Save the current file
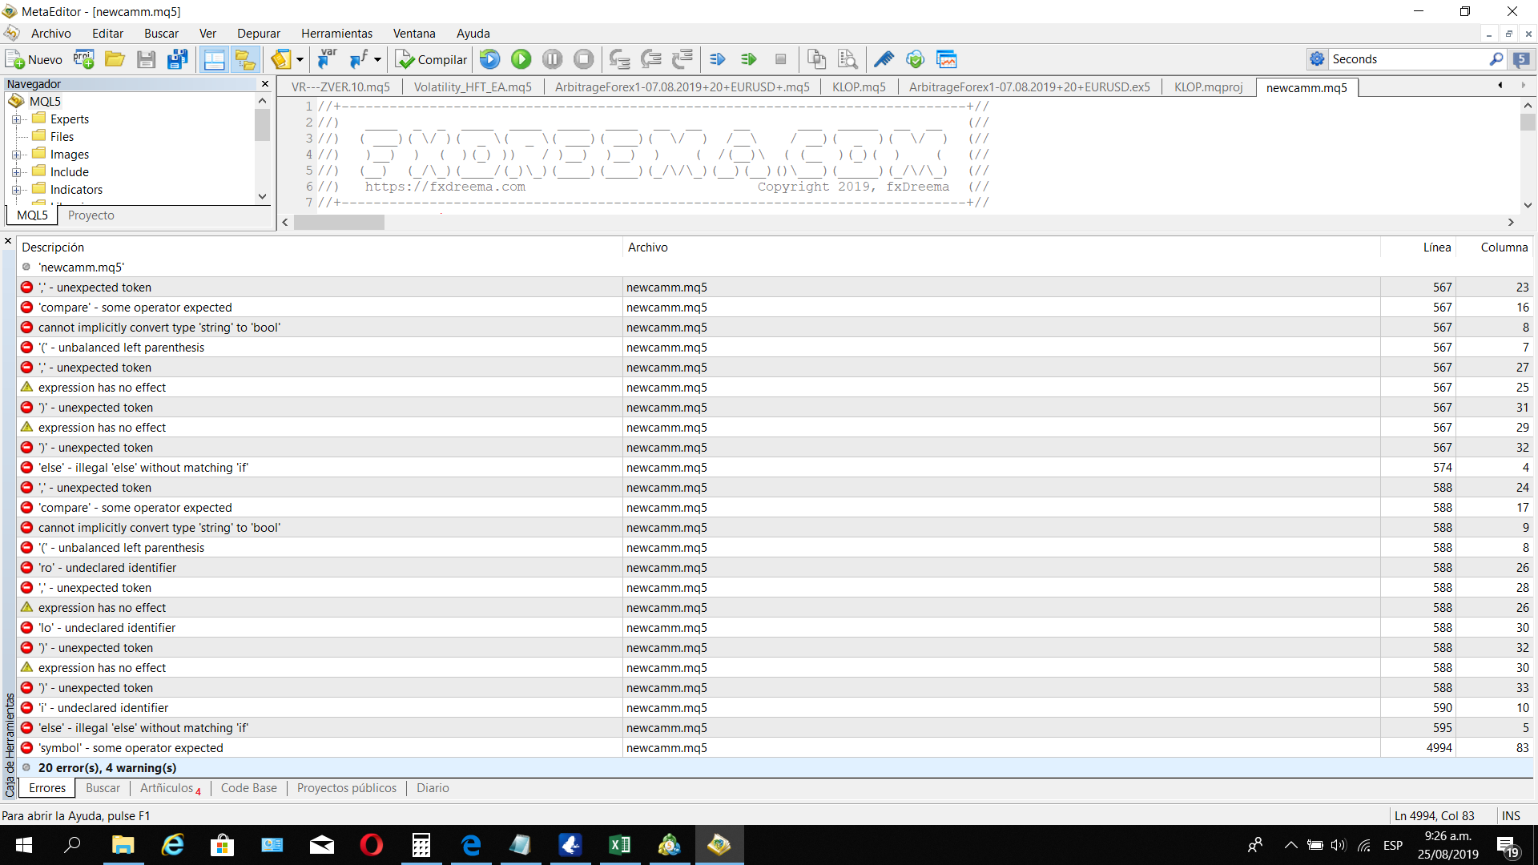Viewport: 1538px width, 865px height. 146,59
